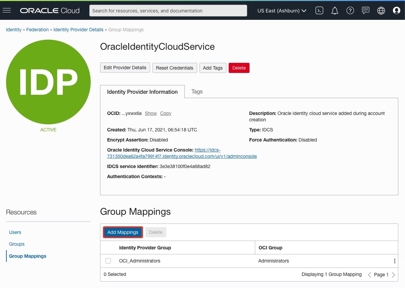This screenshot has width=405, height=288.
Task: Click the ACTIVE status label
Action: point(48,130)
